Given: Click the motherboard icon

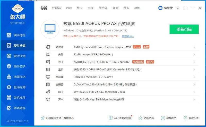Looking at the screenshot, I should 48,69.
